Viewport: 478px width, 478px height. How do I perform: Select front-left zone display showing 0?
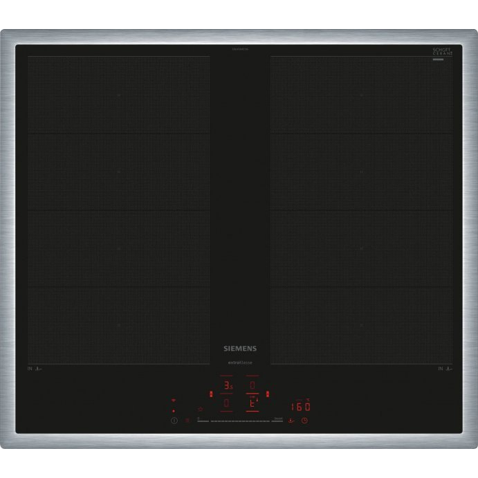pos(226,403)
